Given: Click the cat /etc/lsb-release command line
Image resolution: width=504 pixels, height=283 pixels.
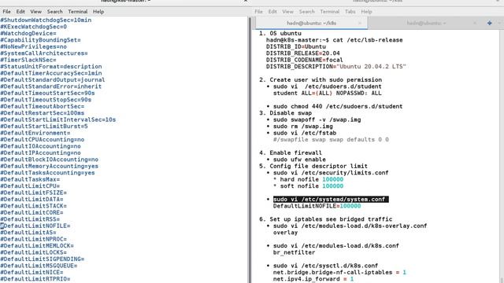Looking at the screenshot, I should [334, 40].
